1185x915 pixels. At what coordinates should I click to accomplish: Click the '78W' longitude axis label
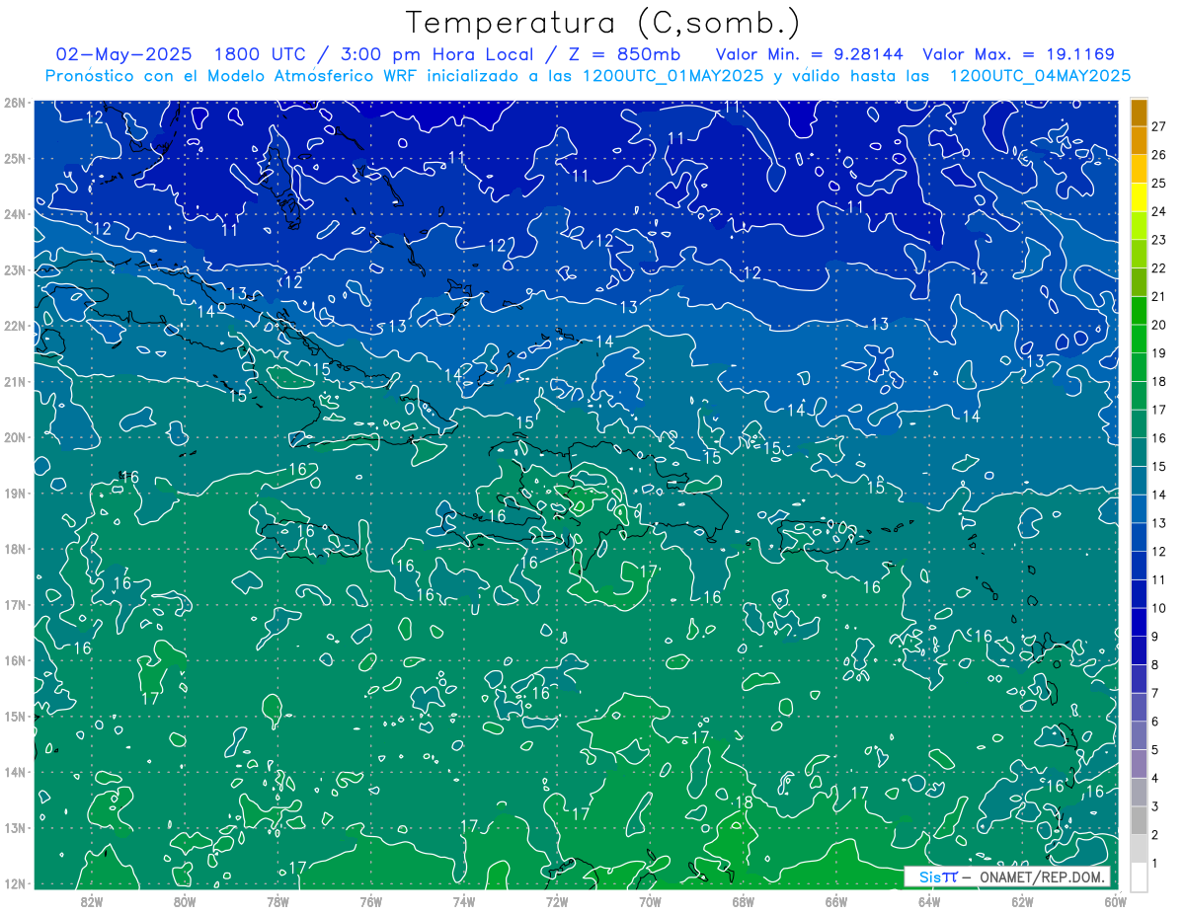(x=277, y=900)
